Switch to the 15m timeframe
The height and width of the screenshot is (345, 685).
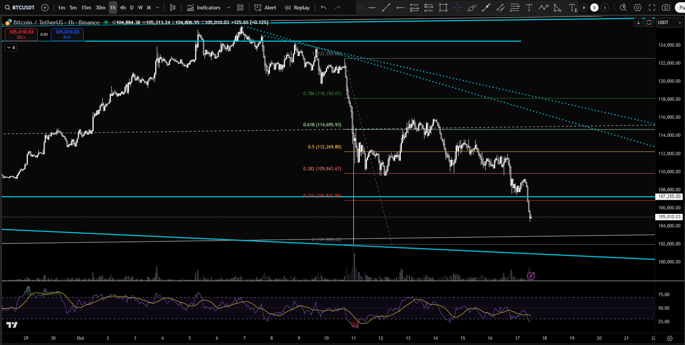[86, 7]
